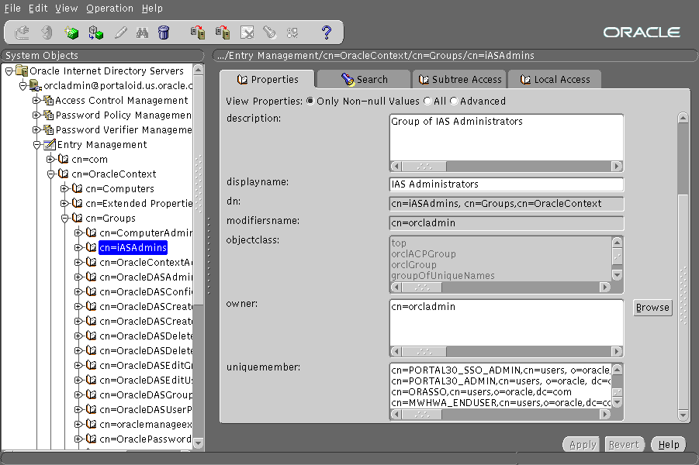Click the Create Like cubes icon
This screenshot has height=465, width=699.
click(95, 33)
